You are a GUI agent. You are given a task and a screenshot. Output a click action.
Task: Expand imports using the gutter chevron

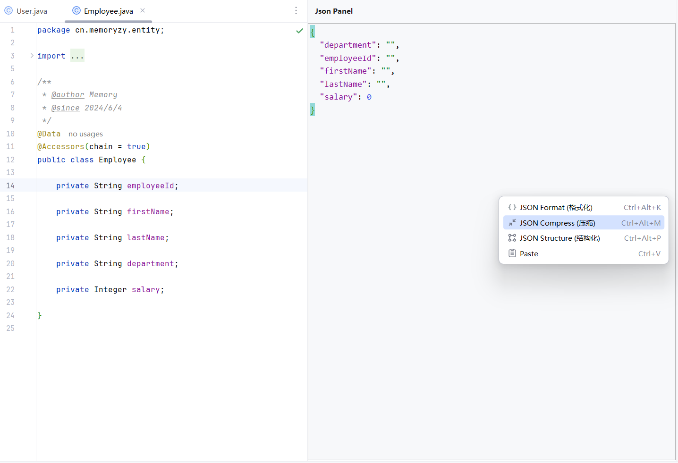point(31,55)
